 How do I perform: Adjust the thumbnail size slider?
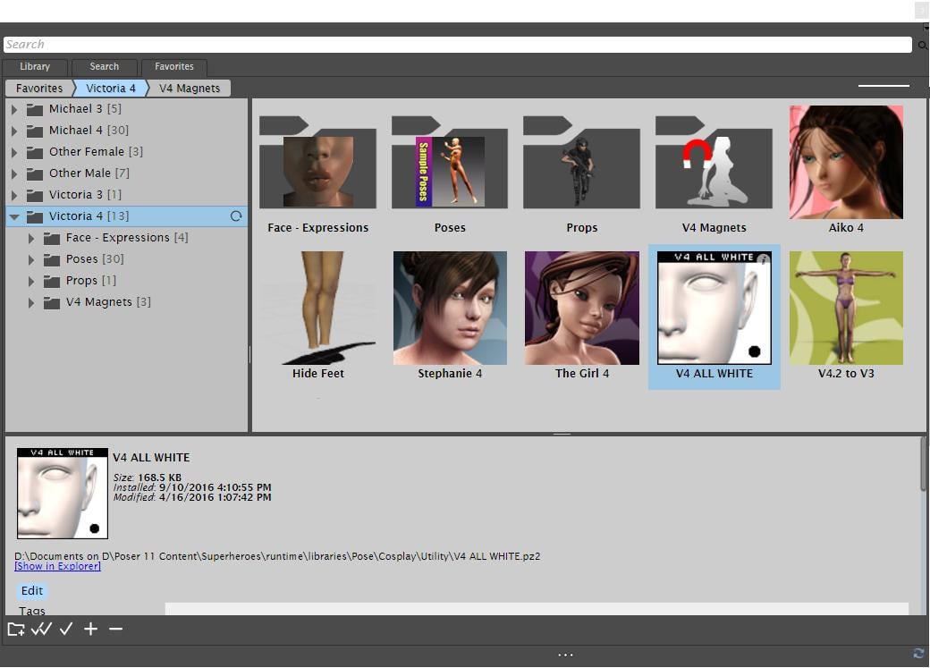883,86
